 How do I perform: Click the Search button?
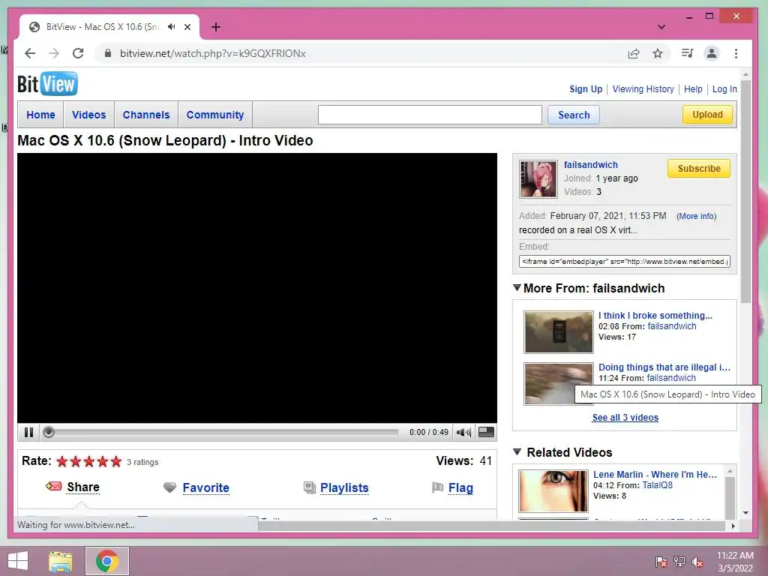(574, 115)
